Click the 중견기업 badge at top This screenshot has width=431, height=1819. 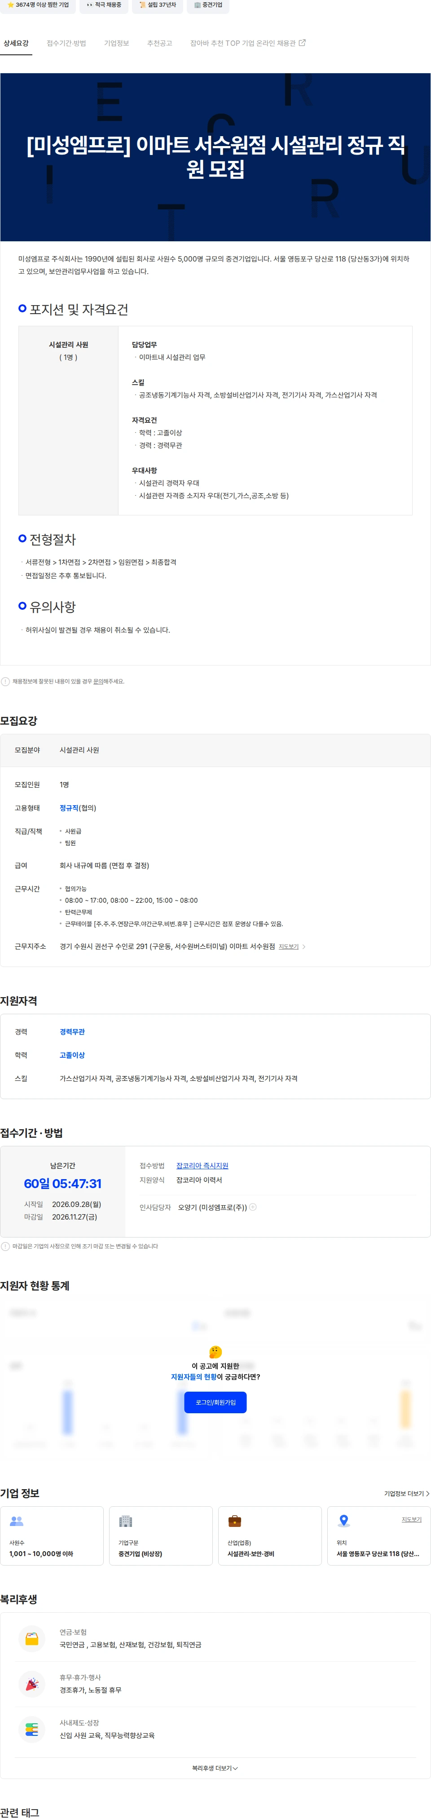point(208,5)
